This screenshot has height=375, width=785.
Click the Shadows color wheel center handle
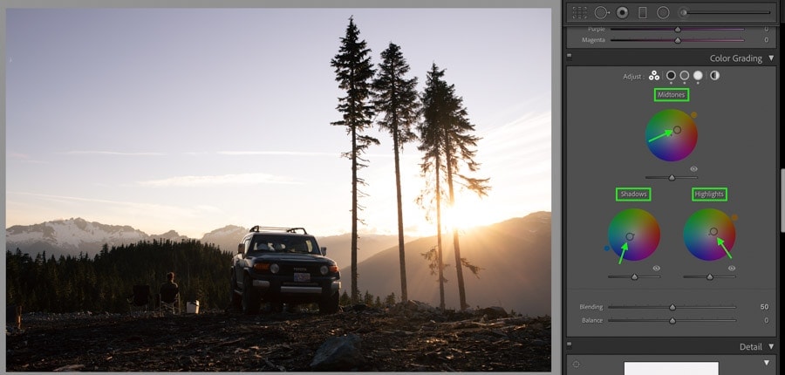coord(630,236)
